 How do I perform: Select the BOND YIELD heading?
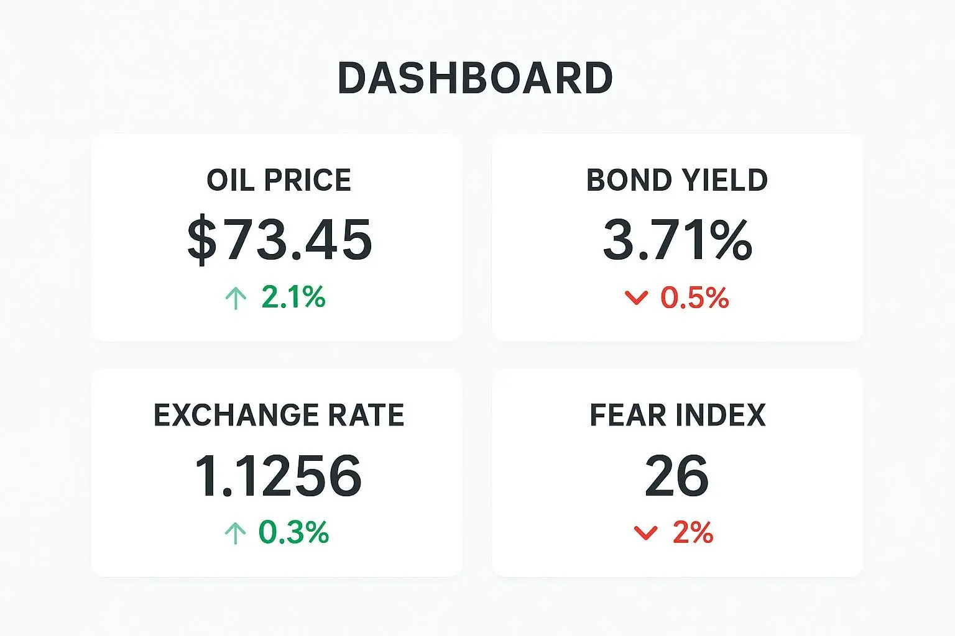677,180
